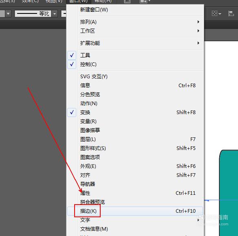
Task: Click the Bridge (Br) icon
Action: click(x=127, y=1)
